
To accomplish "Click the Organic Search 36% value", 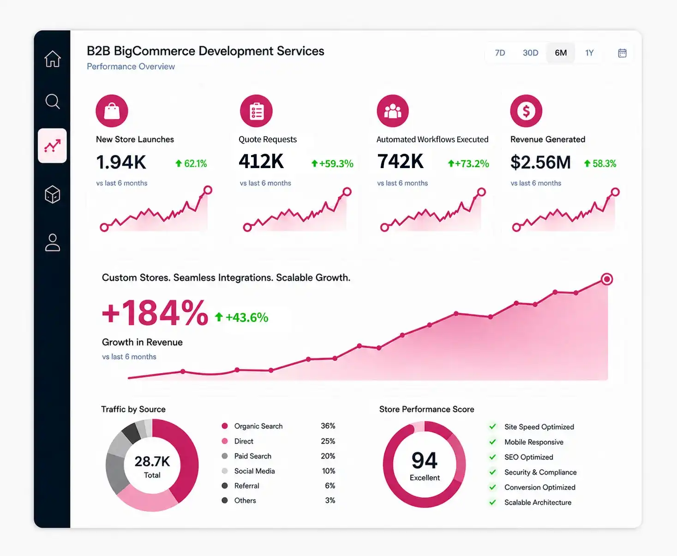I will tap(328, 426).
